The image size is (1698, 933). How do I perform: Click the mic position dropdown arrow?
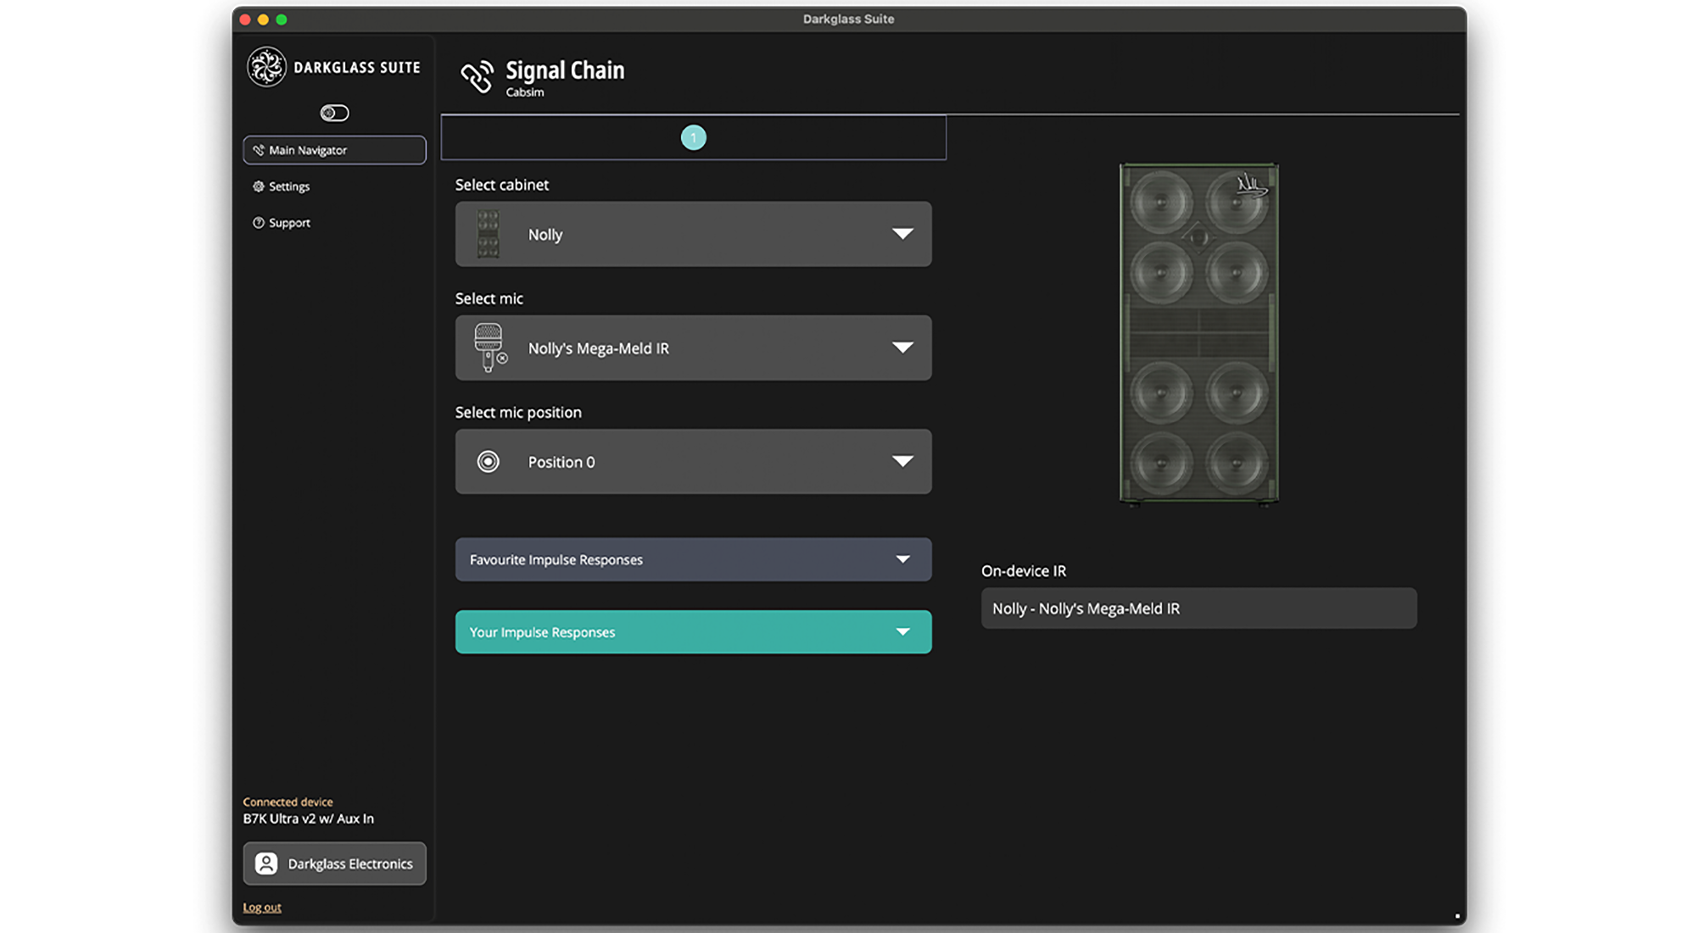[x=902, y=461]
